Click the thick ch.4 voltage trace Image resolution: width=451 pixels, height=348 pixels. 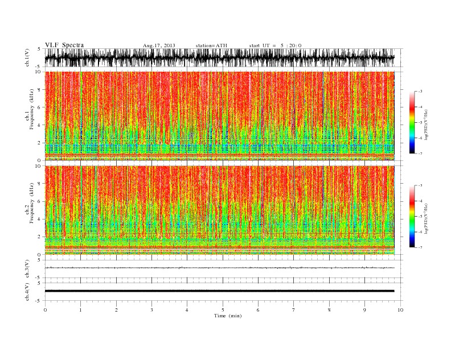point(220,291)
